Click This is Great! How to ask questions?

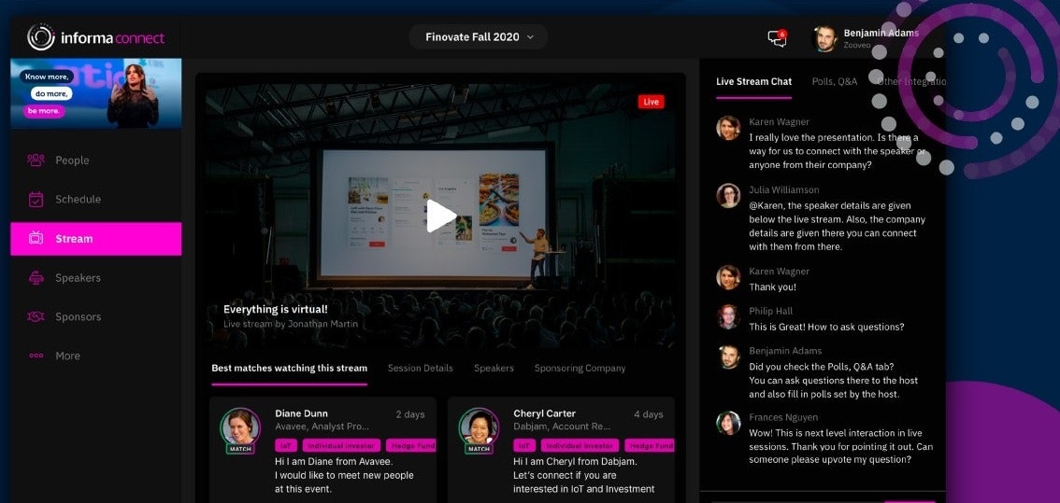826,327
